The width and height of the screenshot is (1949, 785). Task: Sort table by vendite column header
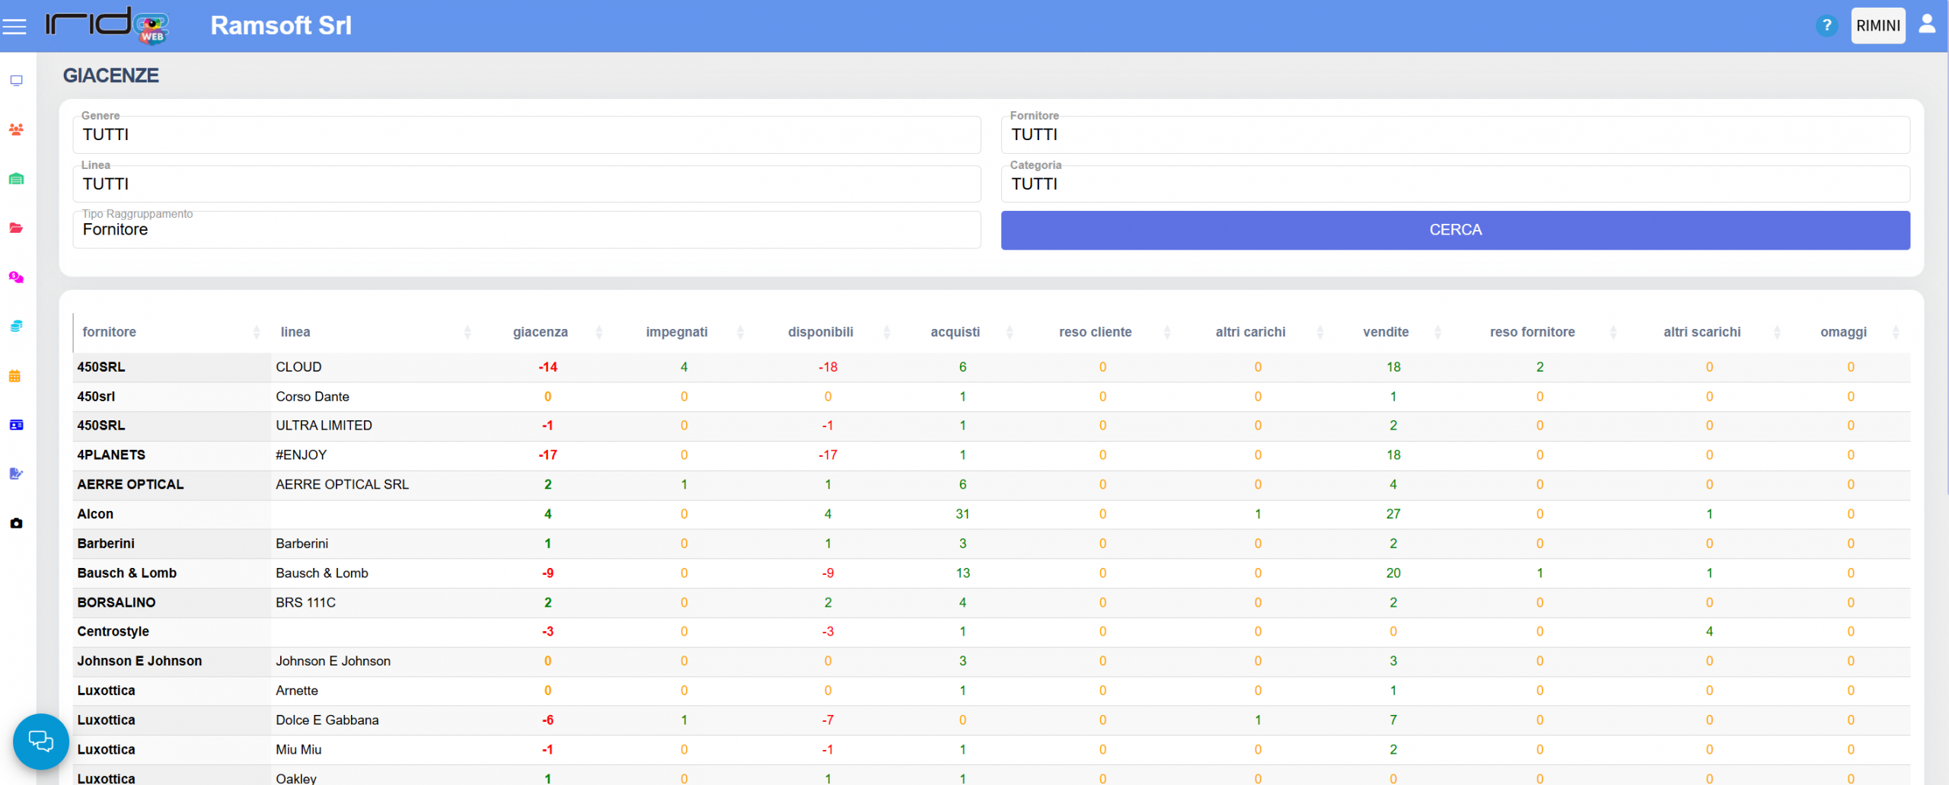click(x=1385, y=332)
